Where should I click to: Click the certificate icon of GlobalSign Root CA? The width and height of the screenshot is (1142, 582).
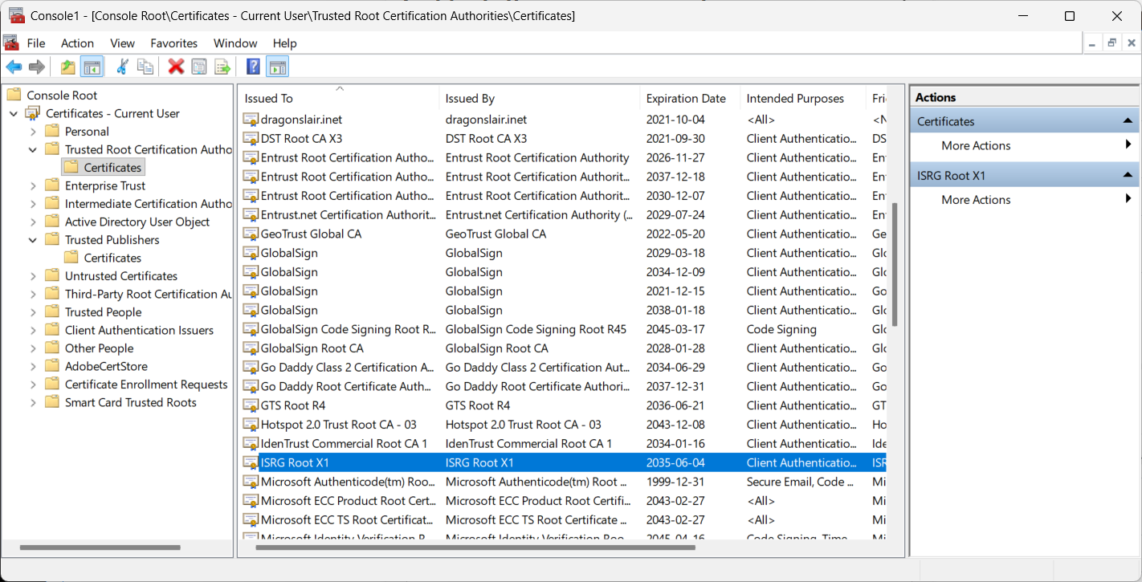coord(251,348)
